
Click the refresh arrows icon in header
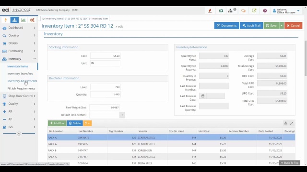pos(221,11)
